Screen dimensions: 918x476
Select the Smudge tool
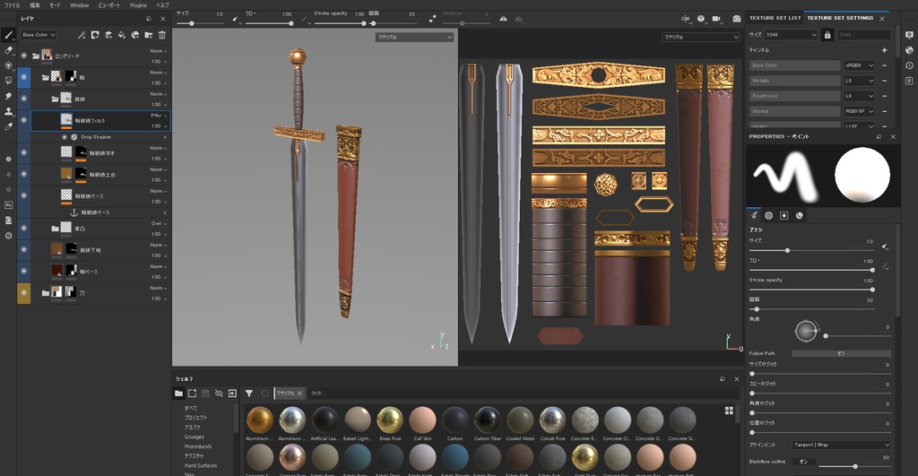click(8, 96)
